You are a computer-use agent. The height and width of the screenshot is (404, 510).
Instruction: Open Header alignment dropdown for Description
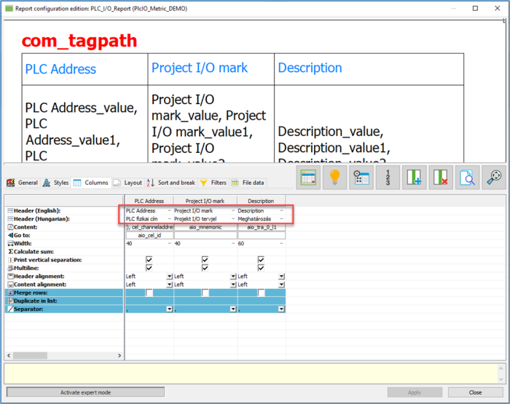[282, 277]
